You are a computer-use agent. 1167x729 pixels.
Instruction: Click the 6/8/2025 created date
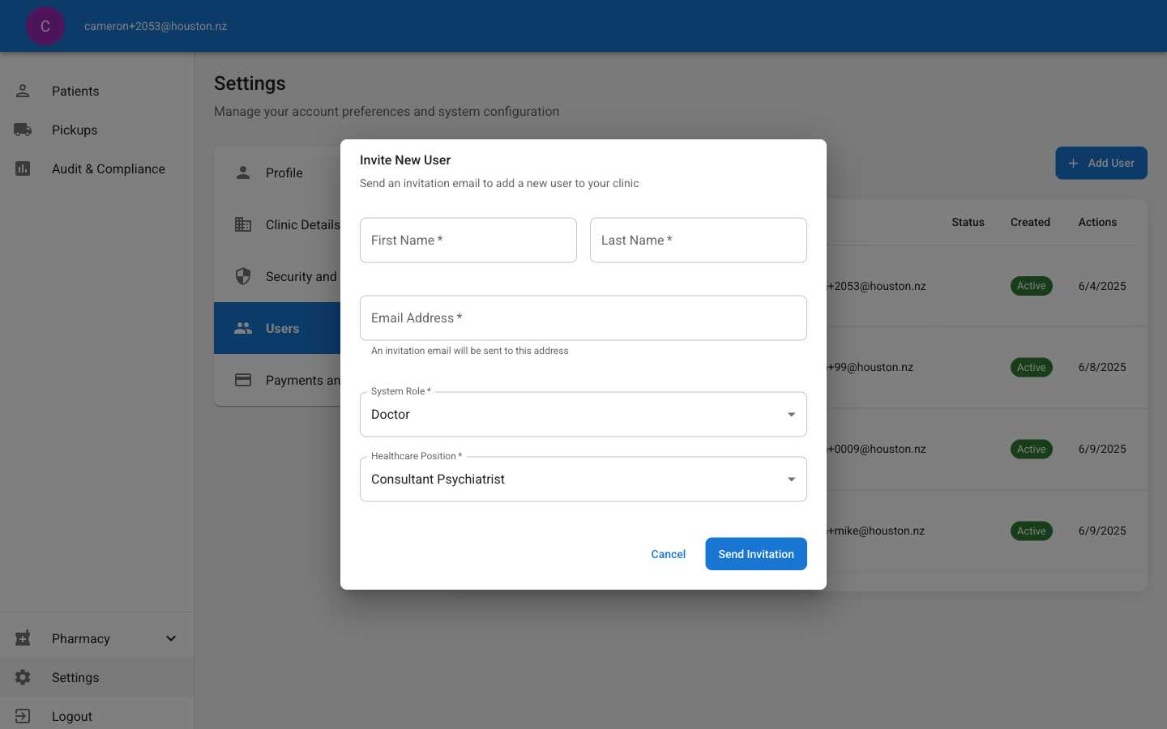point(1102,367)
